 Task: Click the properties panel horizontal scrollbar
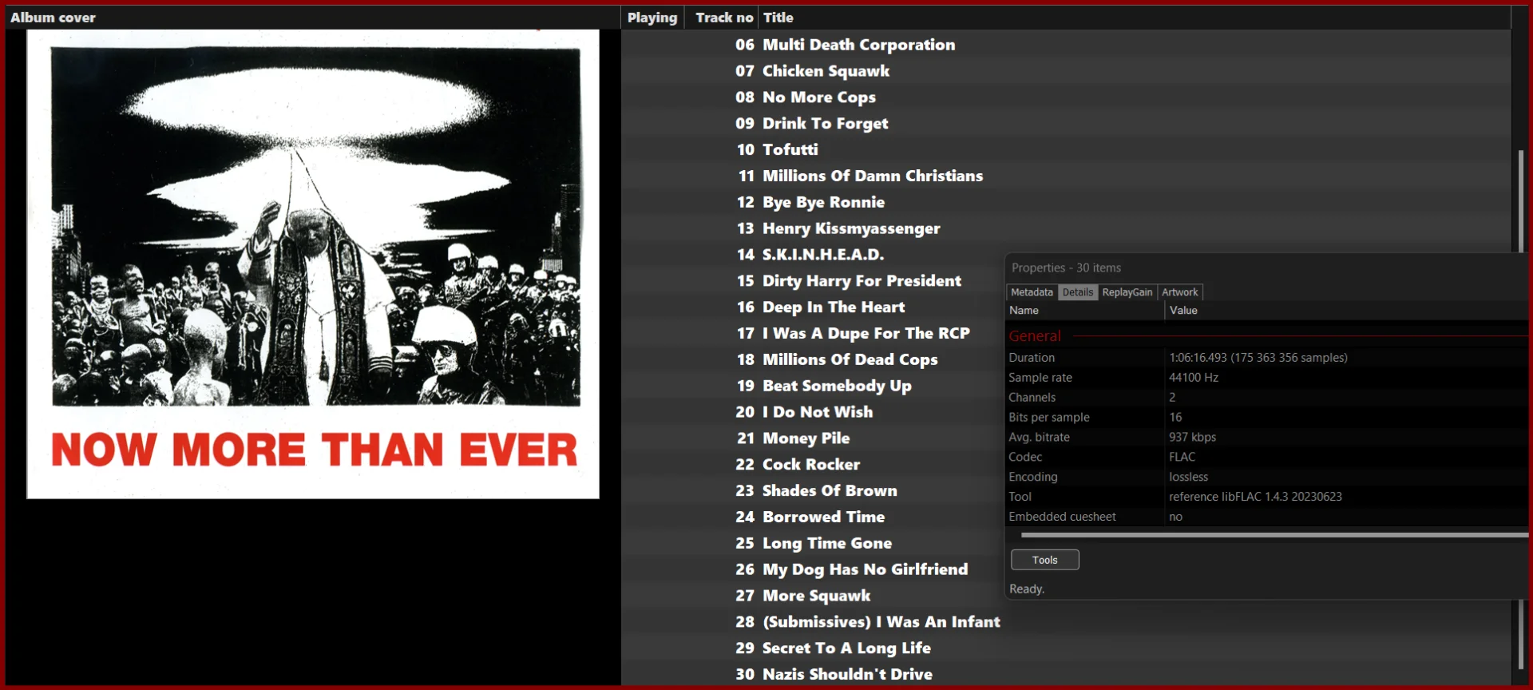[1274, 535]
